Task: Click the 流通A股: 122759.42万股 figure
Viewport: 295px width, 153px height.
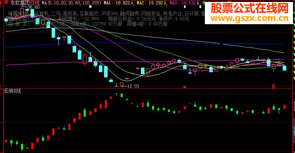Action: 96,24
